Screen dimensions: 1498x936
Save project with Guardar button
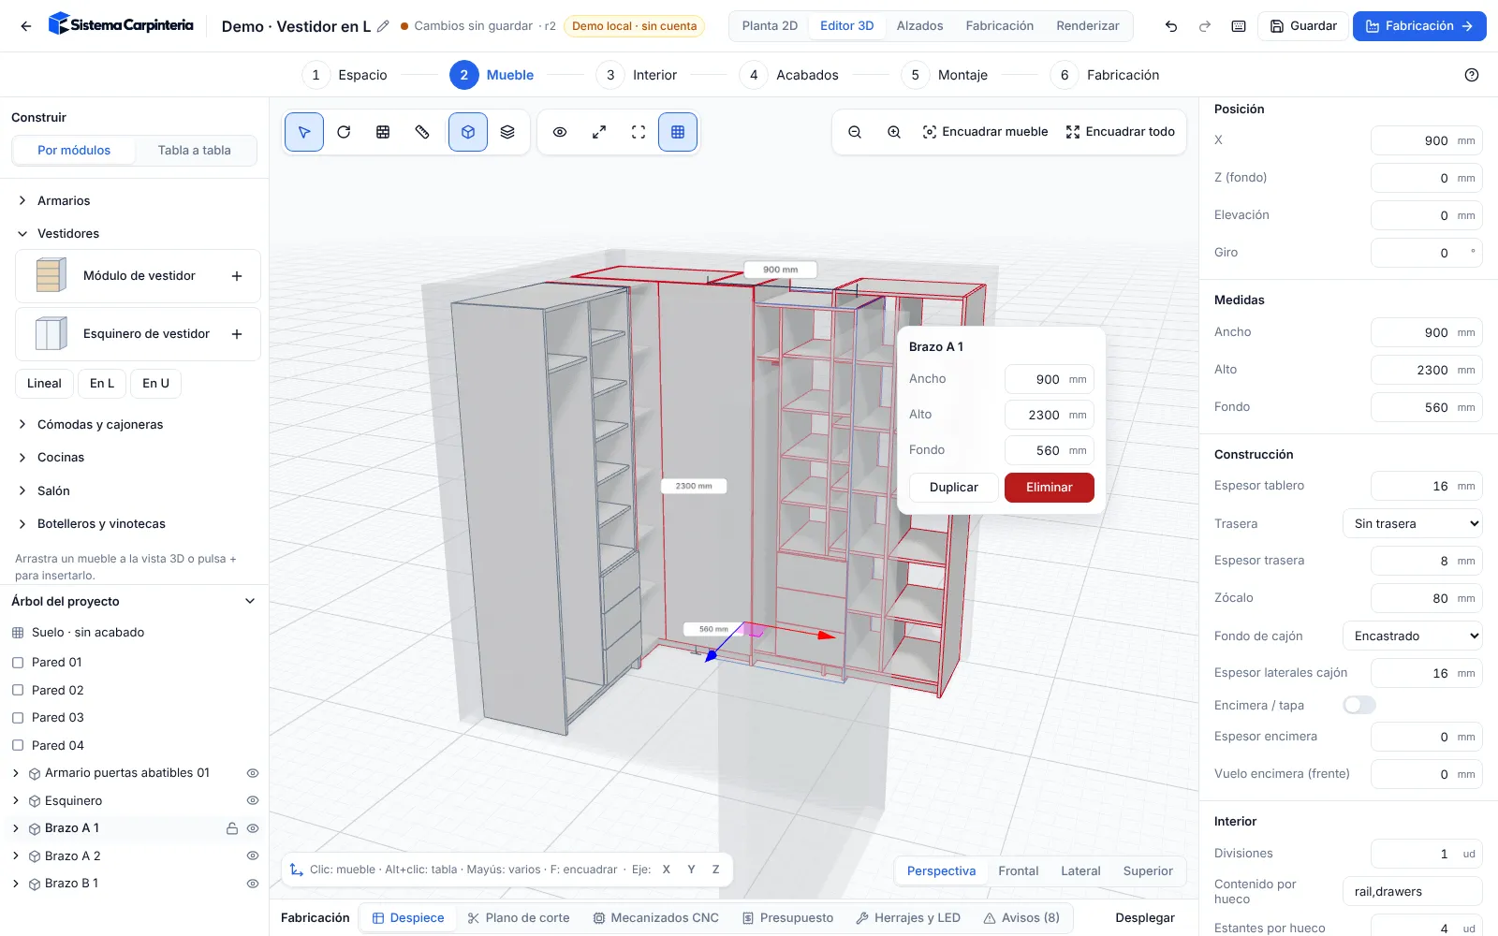(x=1303, y=26)
